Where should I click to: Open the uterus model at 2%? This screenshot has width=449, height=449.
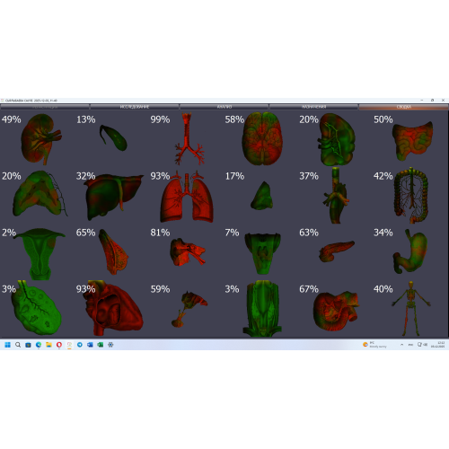click(40, 254)
